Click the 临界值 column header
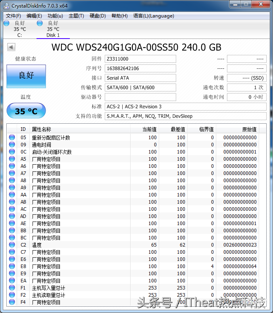This screenshot has height=313, width=273. (x=202, y=129)
